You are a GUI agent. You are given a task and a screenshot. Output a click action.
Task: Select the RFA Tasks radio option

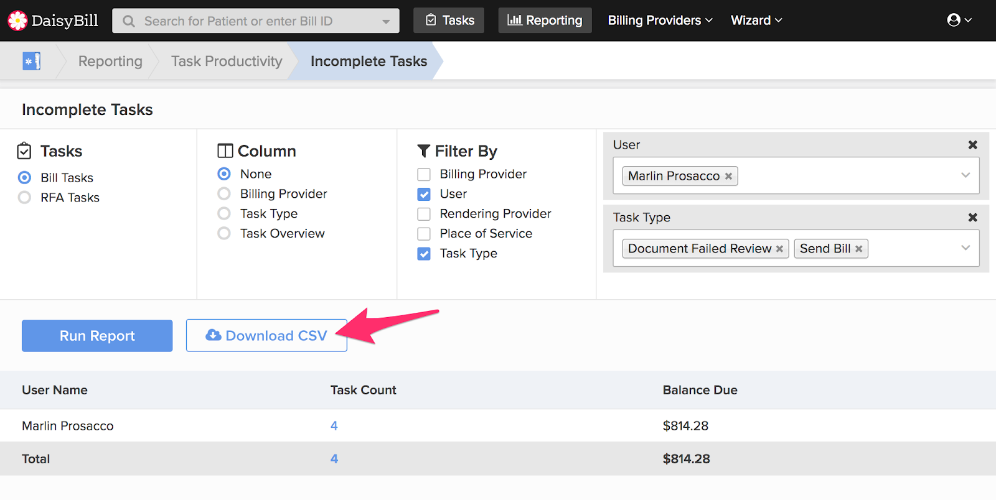24,198
